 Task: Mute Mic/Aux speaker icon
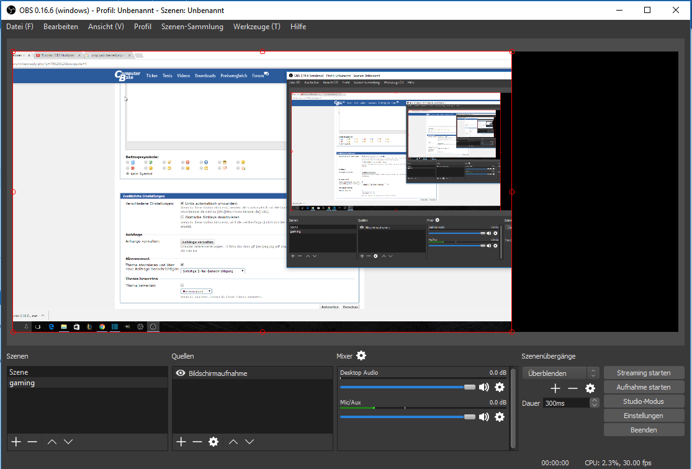pos(484,416)
